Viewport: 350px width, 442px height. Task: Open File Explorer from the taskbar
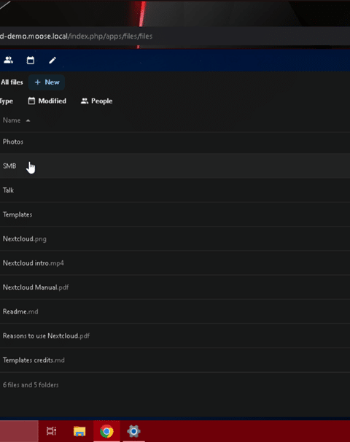pos(79,431)
